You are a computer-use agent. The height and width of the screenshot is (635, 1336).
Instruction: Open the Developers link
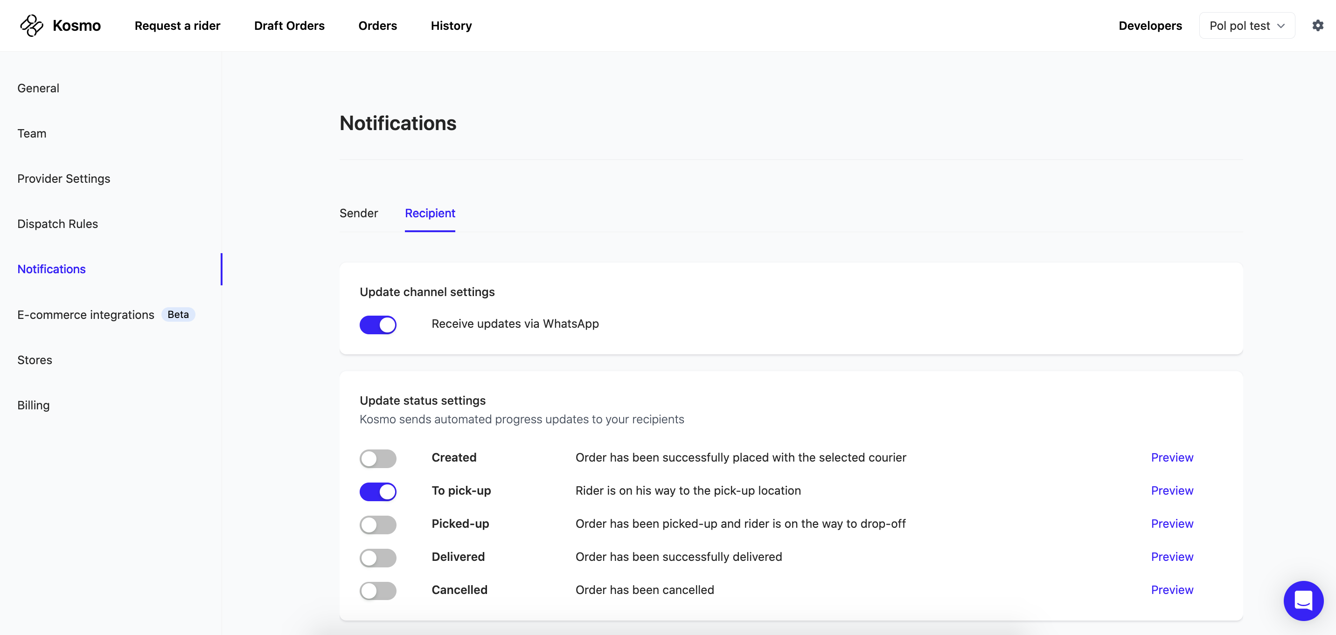pos(1150,25)
